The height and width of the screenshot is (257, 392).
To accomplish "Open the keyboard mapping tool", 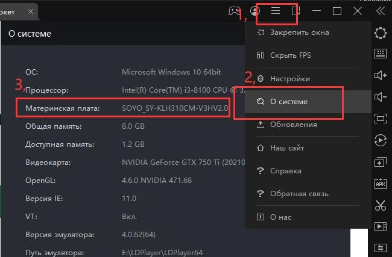I will point(380,54).
